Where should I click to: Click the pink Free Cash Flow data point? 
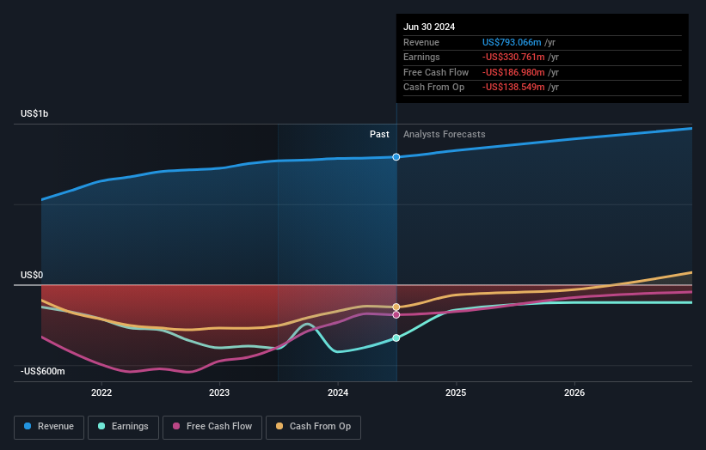(396, 314)
